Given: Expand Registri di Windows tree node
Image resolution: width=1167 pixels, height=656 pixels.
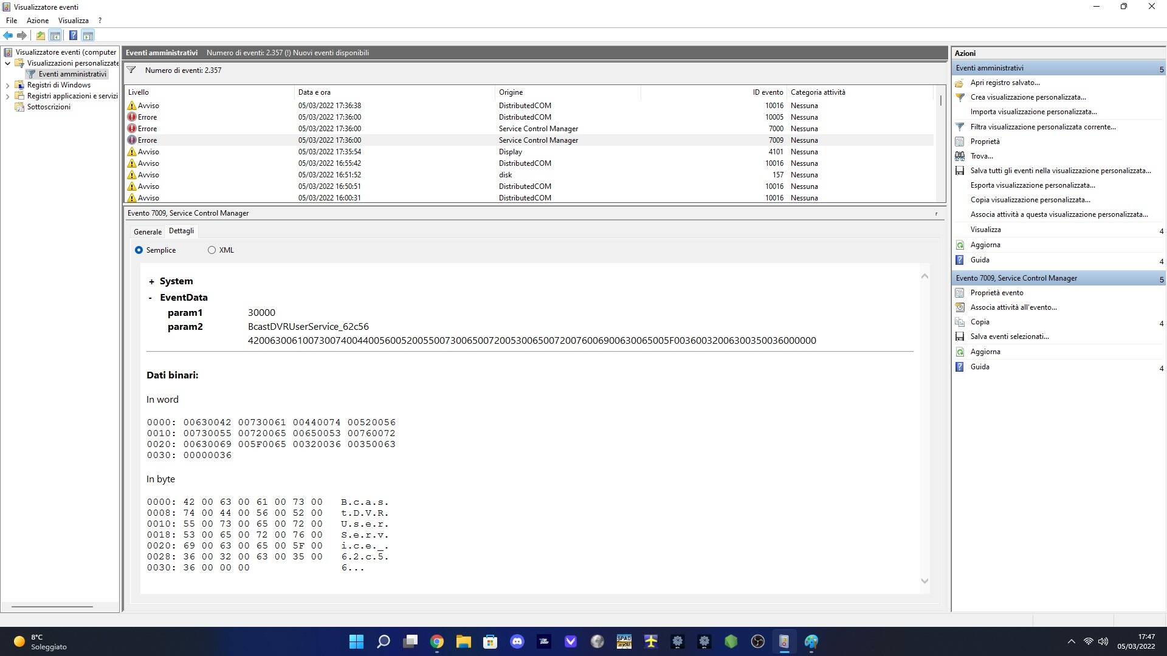Looking at the screenshot, I should (x=7, y=85).
